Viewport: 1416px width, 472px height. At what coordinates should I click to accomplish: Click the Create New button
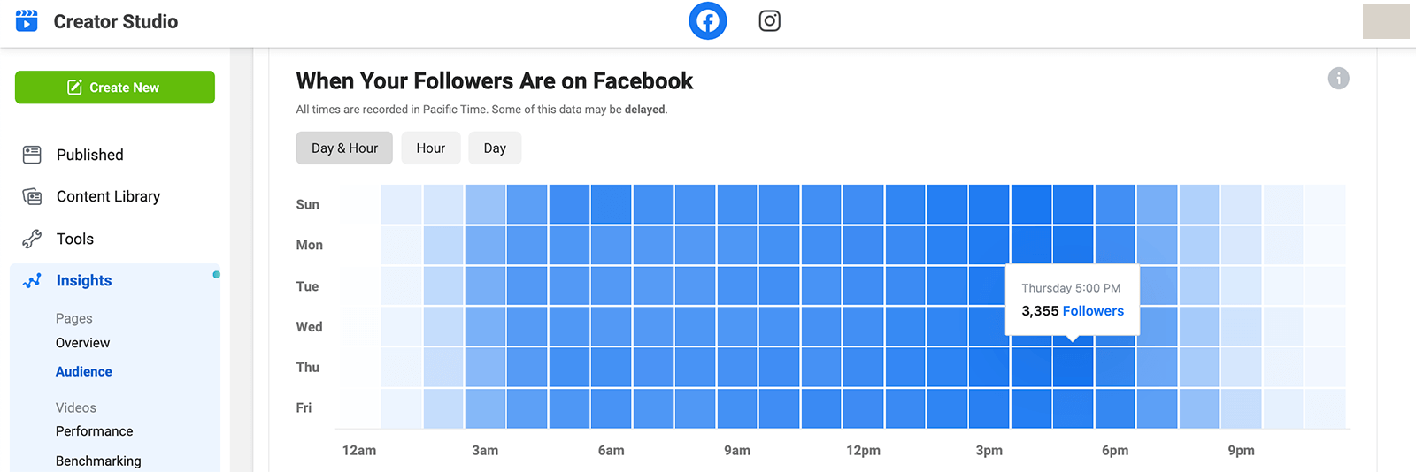(x=115, y=88)
